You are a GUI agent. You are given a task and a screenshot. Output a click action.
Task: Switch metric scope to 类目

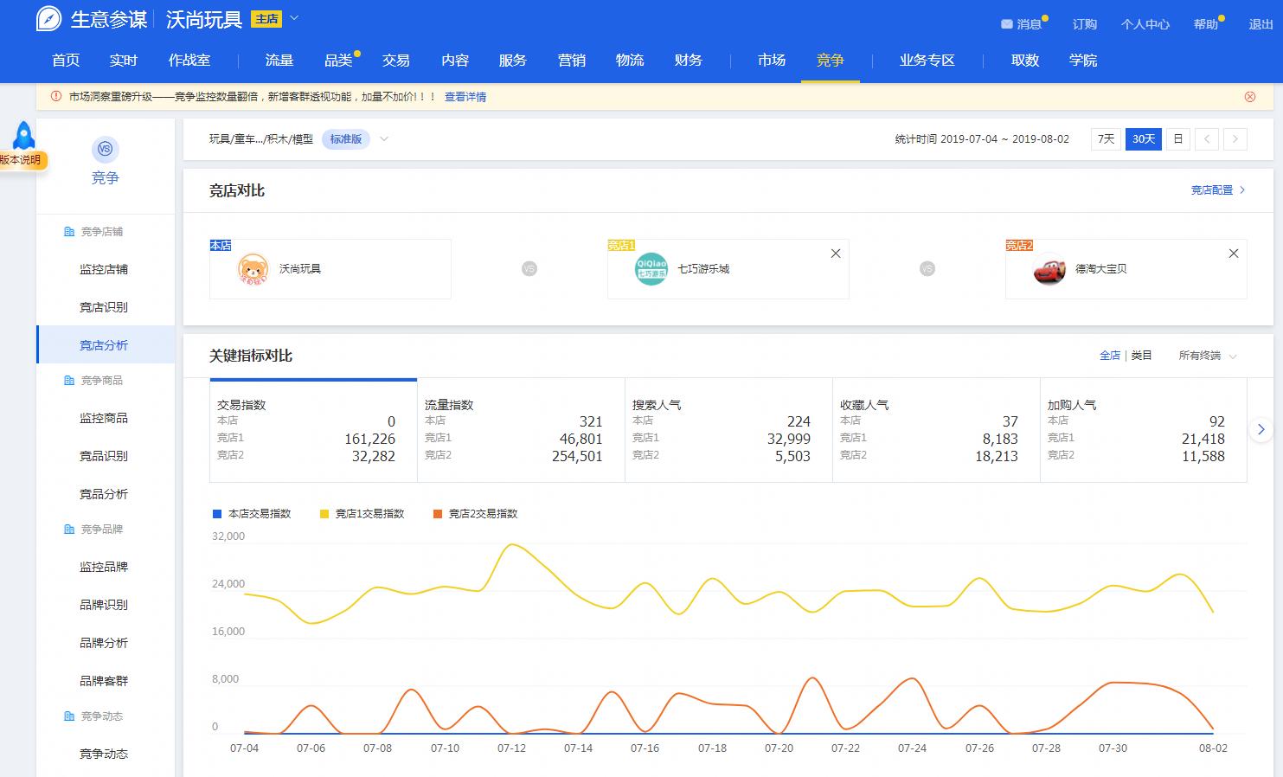coord(1140,355)
